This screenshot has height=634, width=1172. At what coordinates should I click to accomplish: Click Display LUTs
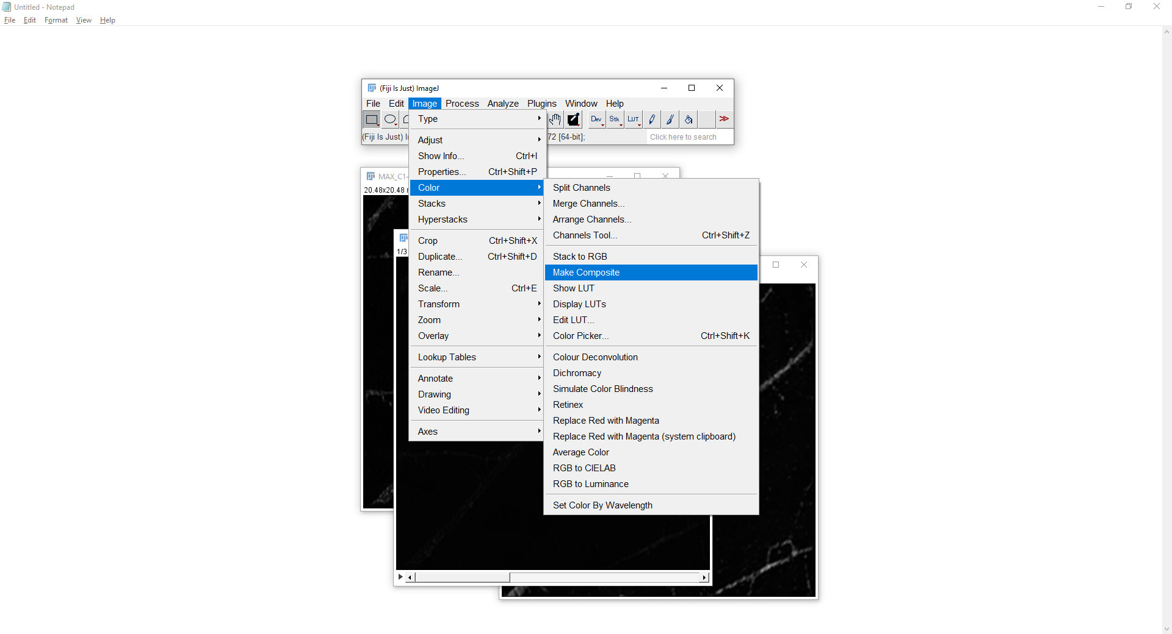(x=651, y=304)
